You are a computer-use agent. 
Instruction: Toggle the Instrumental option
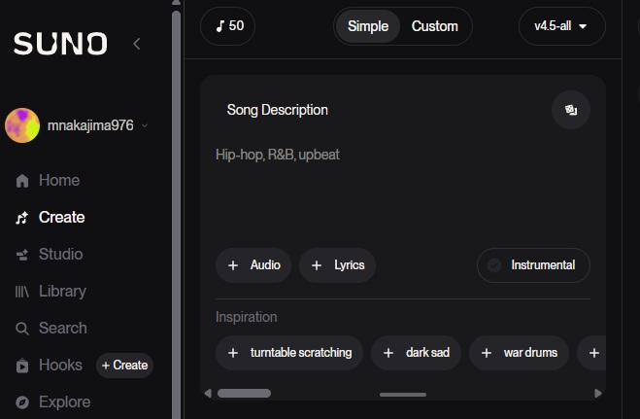(533, 265)
